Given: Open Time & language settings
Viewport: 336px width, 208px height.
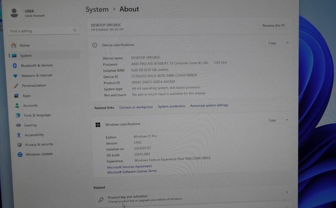Looking at the screenshot, I should (x=37, y=115).
